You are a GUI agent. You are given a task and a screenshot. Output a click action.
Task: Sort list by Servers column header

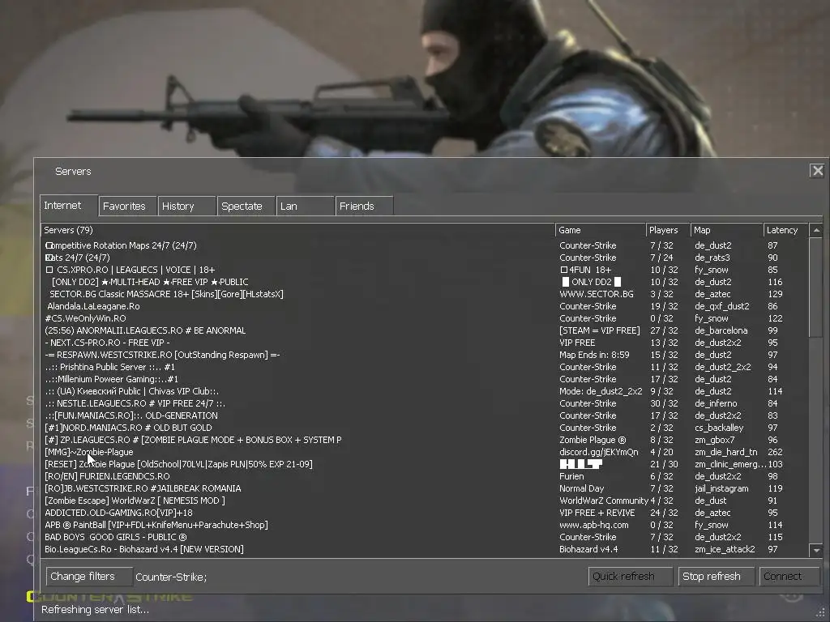[x=297, y=230]
